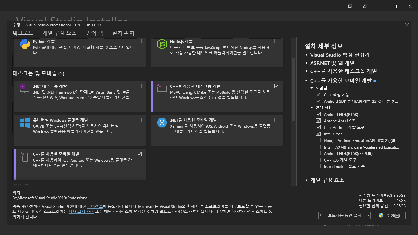
Task: Enable C++ iOS 개발 도구 option
Action: [x=318, y=160]
